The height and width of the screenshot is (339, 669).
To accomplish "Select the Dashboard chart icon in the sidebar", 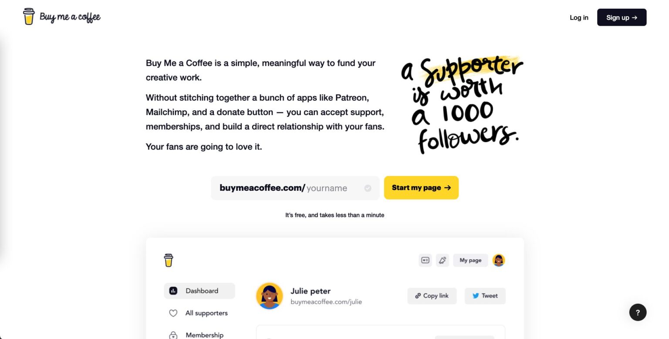I will coord(174,291).
